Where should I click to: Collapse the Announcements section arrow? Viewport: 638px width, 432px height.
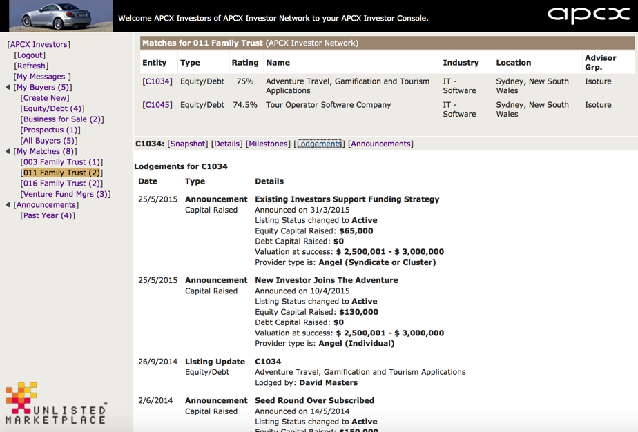[8, 205]
